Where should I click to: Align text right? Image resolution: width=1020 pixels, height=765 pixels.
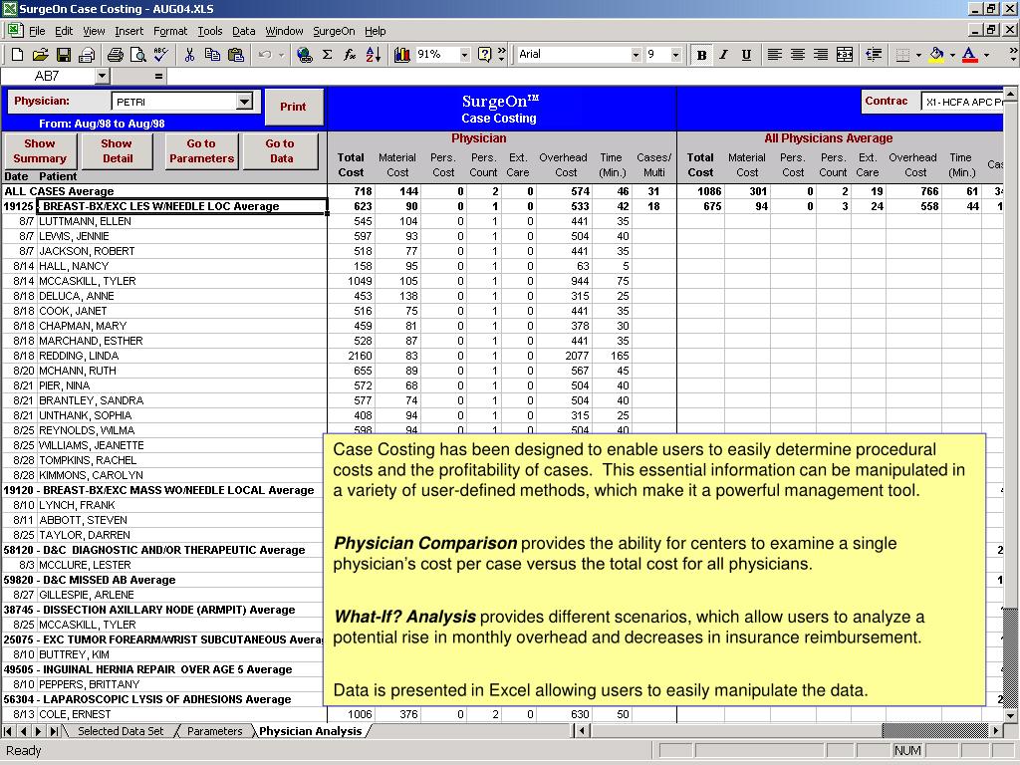tap(821, 55)
